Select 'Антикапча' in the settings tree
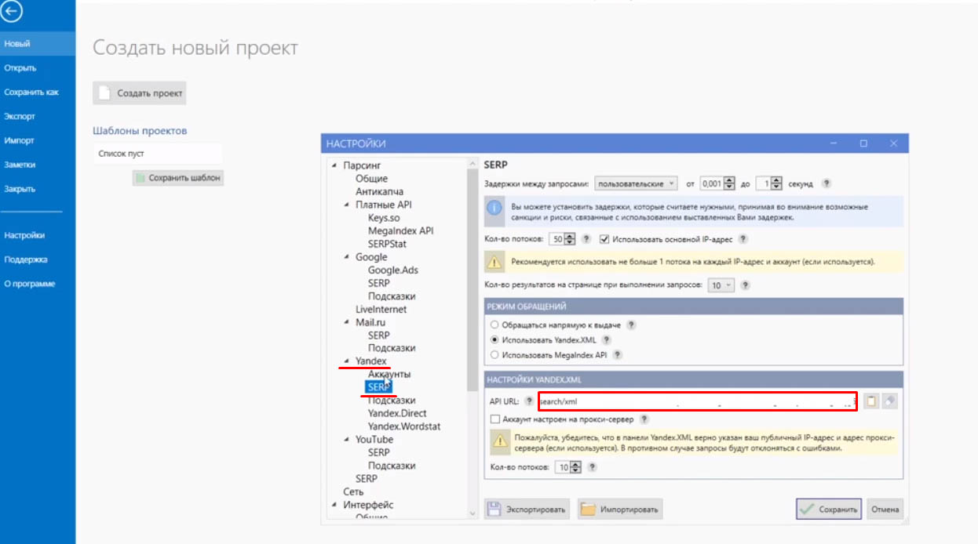 point(379,191)
